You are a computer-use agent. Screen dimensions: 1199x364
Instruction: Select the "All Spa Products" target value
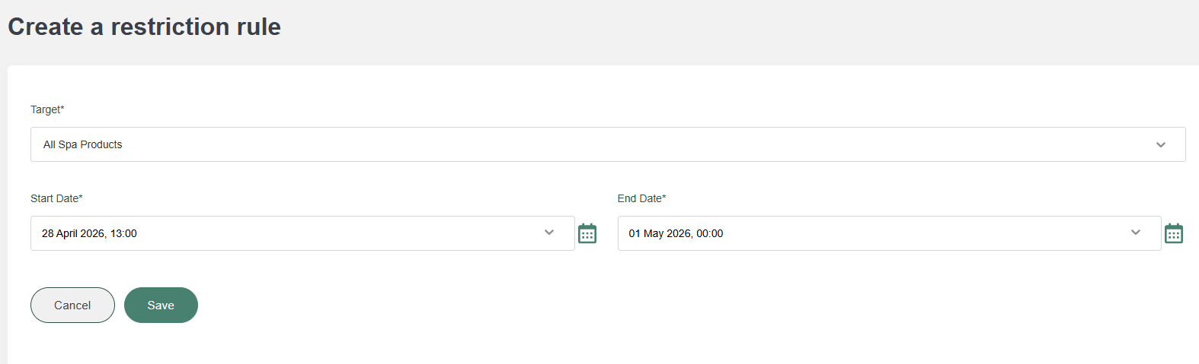click(x=83, y=144)
